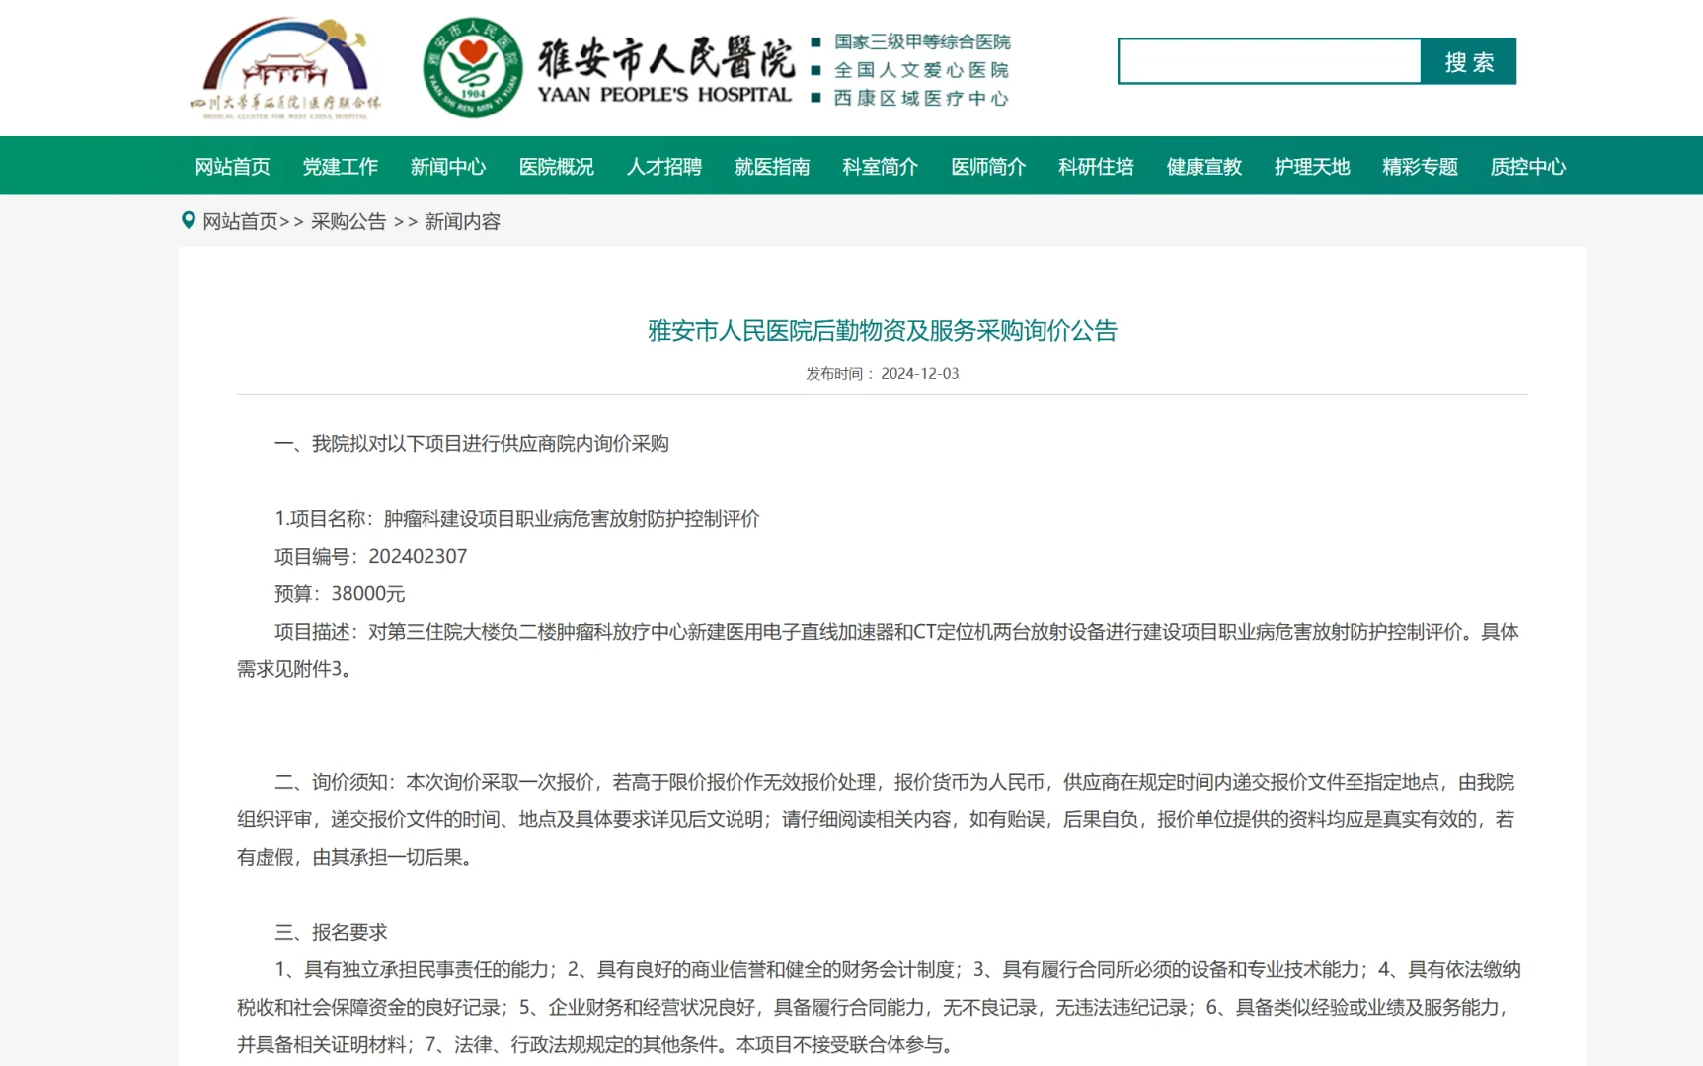Open the 科室简介 section
Screen dimensions: 1703x1066
[x=879, y=167]
